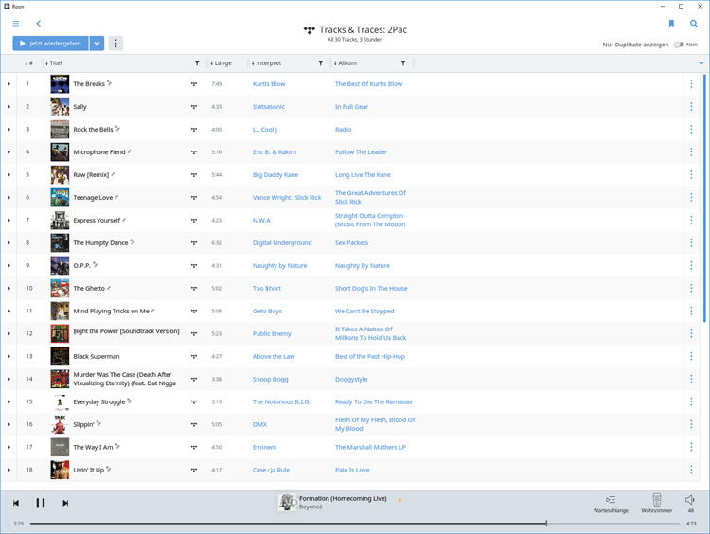The height and width of the screenshot is (534, 710).
Task: Open the Warteschlange queue
Action: click(611, 503)
